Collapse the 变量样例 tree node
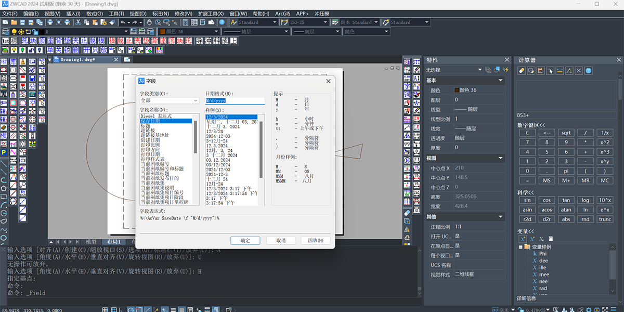The image size is (624, 312). (x=520, y=247)
